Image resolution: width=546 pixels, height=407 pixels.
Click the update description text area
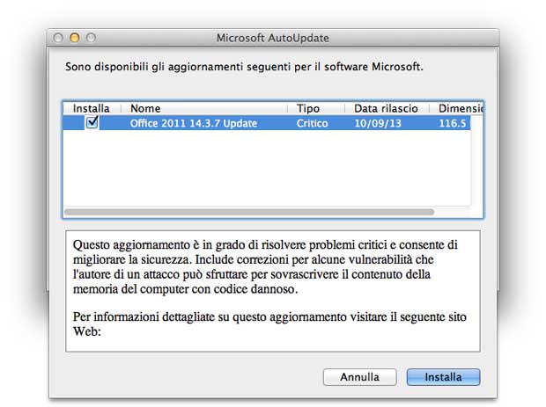click(273, 291)
